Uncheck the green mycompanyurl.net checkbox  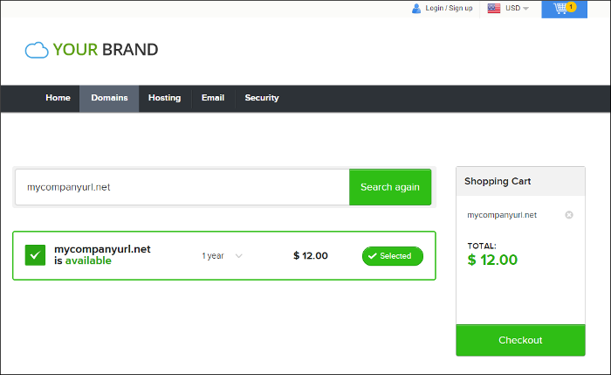tap(35, 255)
